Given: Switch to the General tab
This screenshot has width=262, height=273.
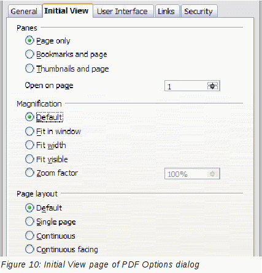Looking at the screenshot, I should point(24,12).
